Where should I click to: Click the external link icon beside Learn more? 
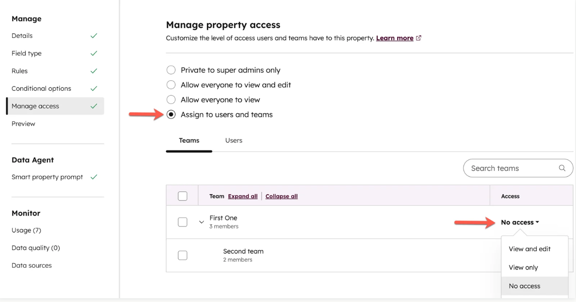(x=418, y=38)
